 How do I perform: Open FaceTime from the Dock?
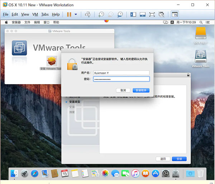(x=125, y=173)
